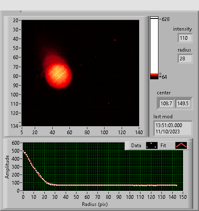The width and height of the screenshot is (199, 211).
Task: Click the 150 tick on the radius axis
Action: [183, 197]
